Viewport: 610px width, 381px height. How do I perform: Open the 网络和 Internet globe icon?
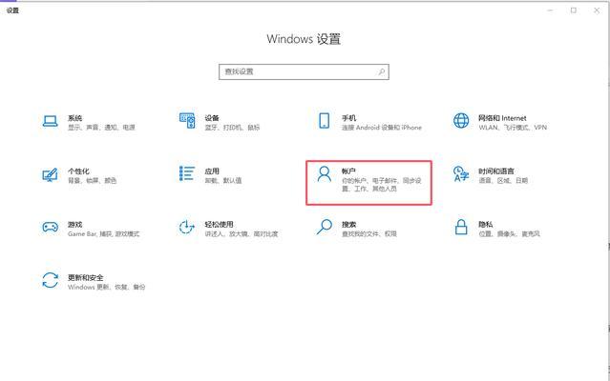click(461, 121)
